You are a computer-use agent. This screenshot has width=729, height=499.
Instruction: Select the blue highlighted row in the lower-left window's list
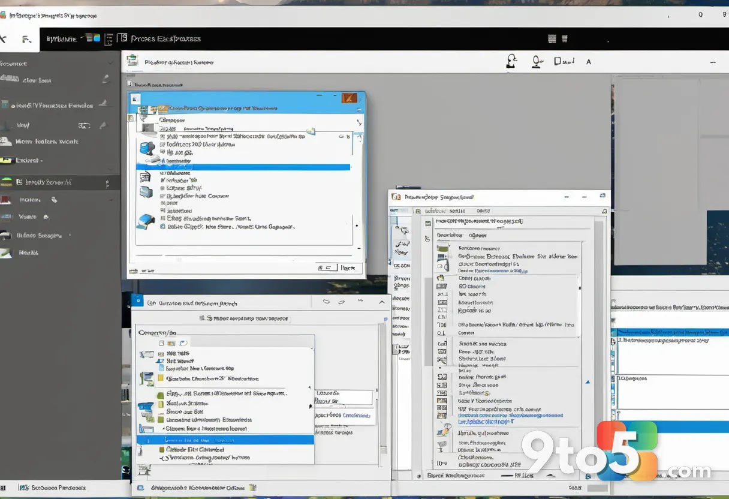225,440
